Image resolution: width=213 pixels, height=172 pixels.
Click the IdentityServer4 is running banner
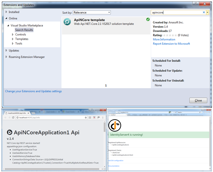(x=159, y=135)
